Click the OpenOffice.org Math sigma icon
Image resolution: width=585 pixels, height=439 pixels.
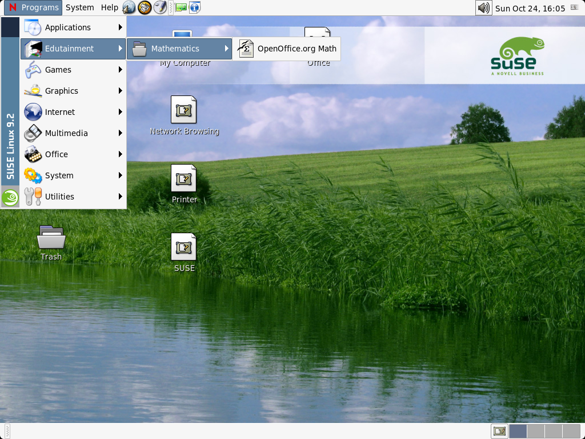(246, 49)
